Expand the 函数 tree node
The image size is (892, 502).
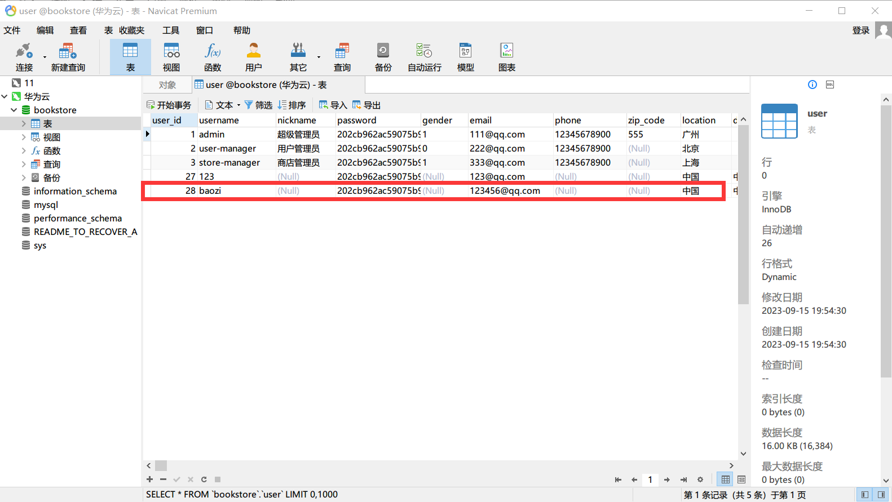[24, 150]
